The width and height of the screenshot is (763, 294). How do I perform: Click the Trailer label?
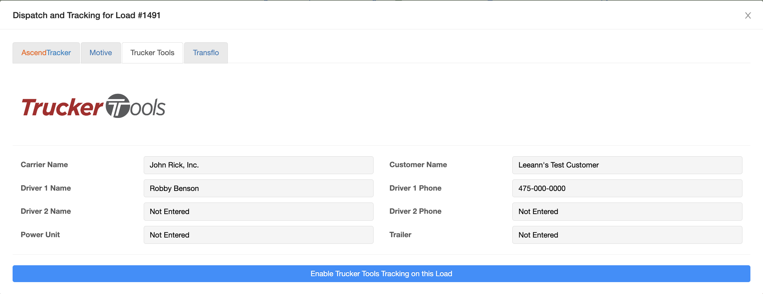tap(400, 235)
